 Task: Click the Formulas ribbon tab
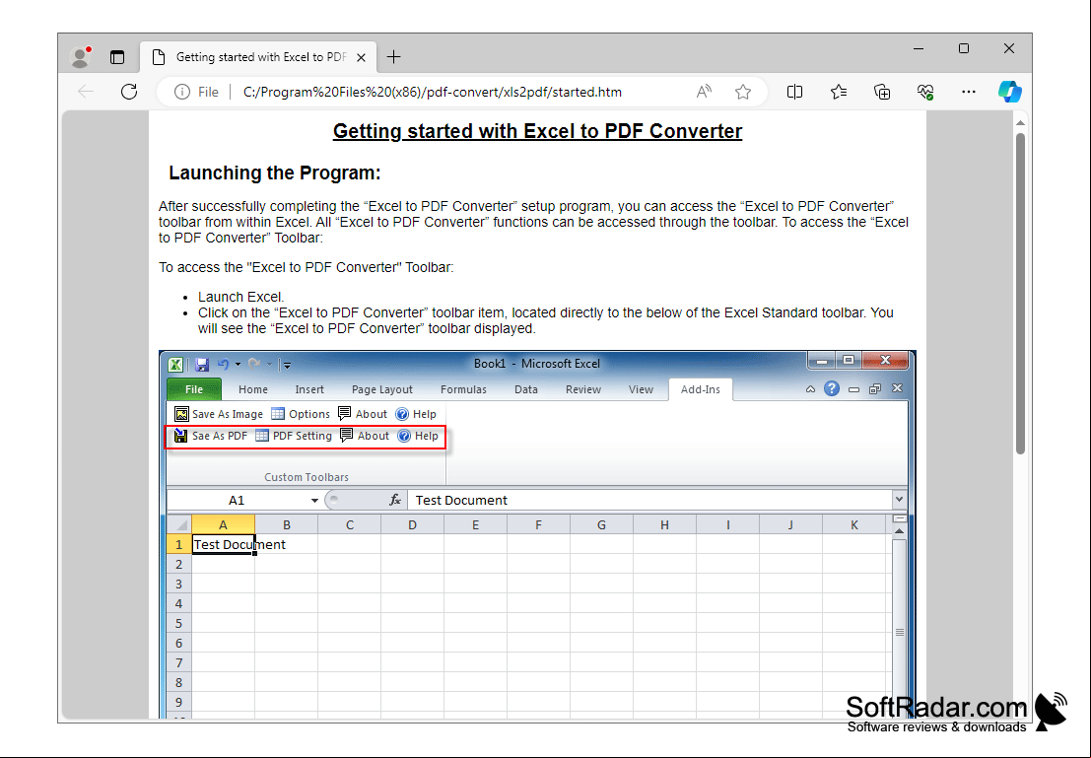pyautogui.click(x=463, y=389)
